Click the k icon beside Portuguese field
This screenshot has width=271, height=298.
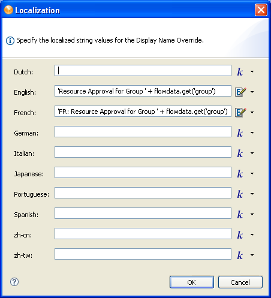[240, 194]
